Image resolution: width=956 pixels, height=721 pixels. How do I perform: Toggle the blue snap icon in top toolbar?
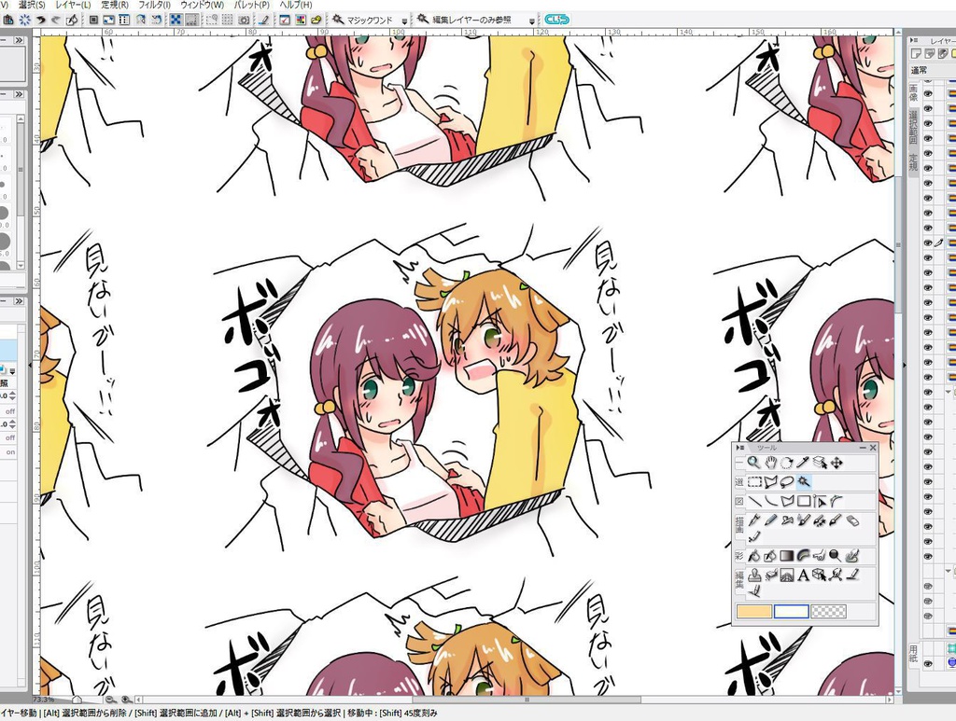coord(176,20)
